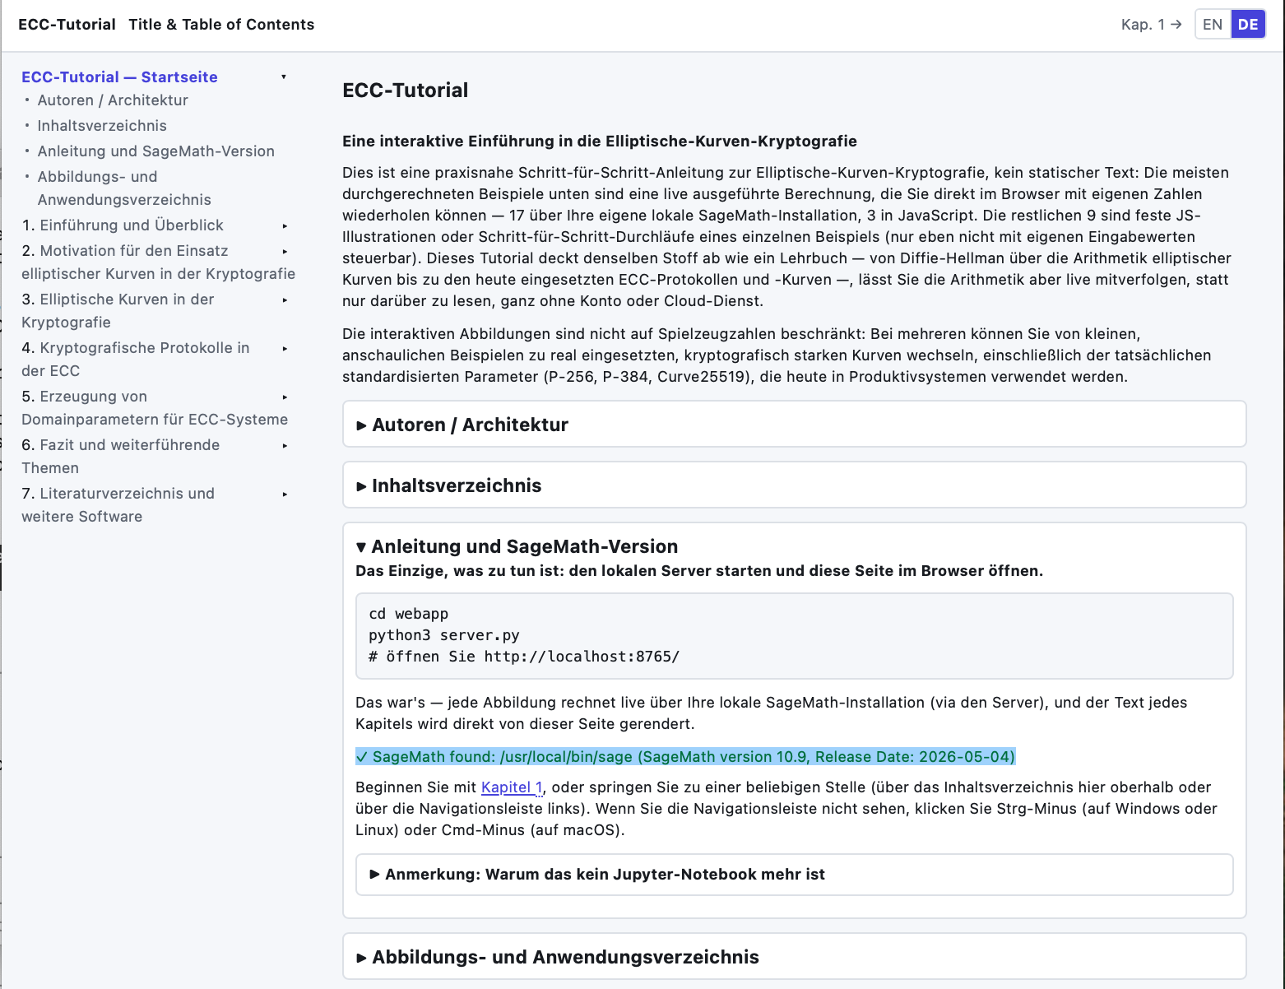The image size is (1285, 989).
Task: Expand the Autoren / Architektur section
Action: click(794, 425)
